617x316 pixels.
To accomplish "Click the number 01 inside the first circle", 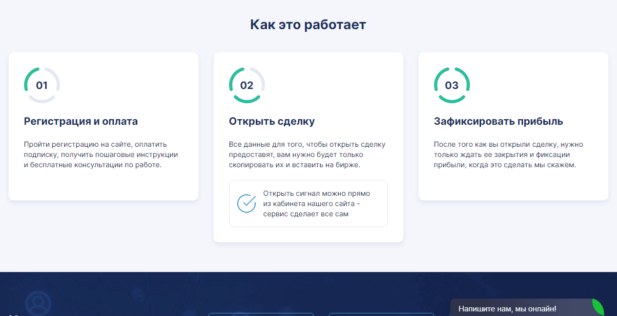I will [x=42, y=85].
